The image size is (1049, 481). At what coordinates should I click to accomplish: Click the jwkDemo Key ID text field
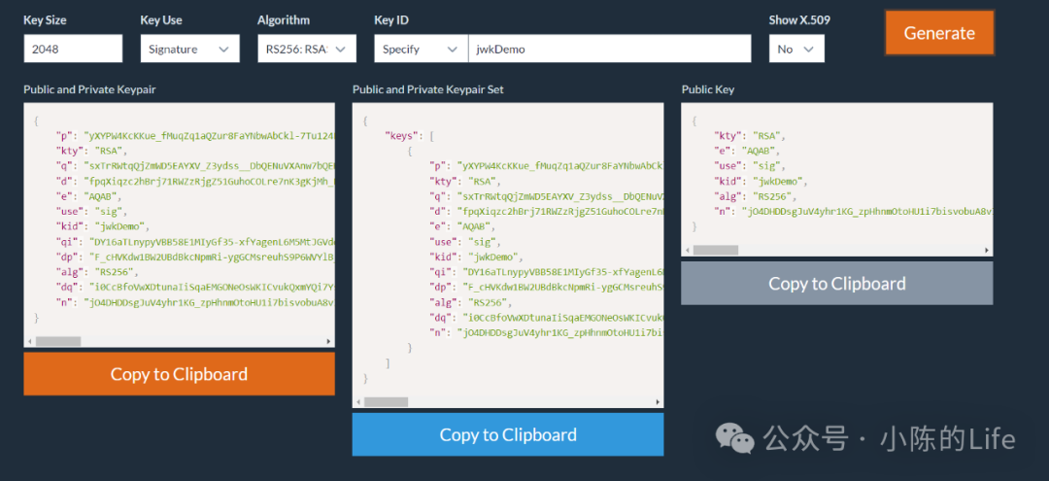coord(609,49)
